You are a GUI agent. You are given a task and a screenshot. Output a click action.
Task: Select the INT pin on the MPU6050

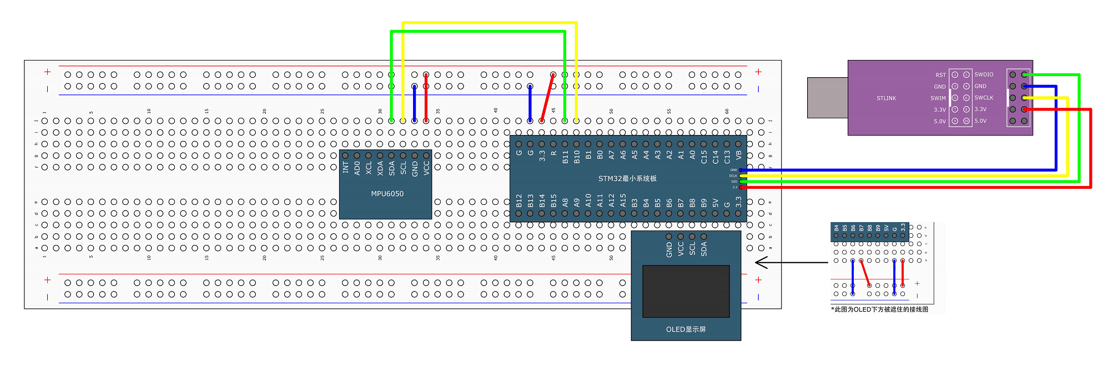pos(346,167)
